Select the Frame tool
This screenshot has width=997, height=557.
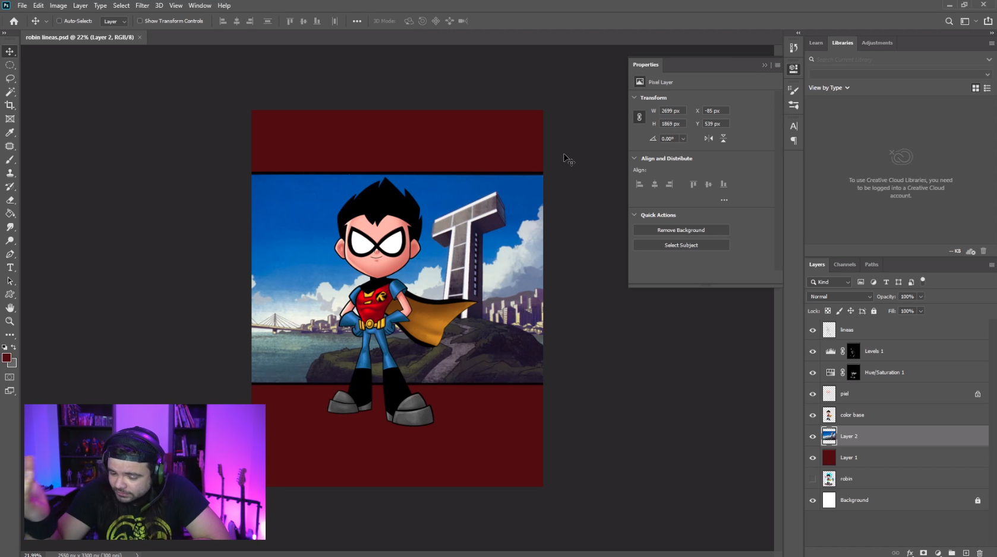[10, 119]
